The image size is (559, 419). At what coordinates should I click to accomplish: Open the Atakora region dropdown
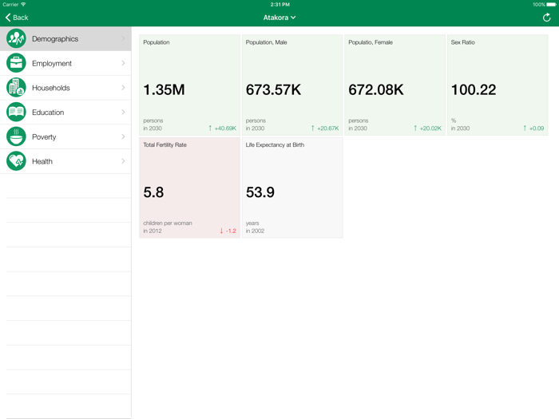pos(279,18)
